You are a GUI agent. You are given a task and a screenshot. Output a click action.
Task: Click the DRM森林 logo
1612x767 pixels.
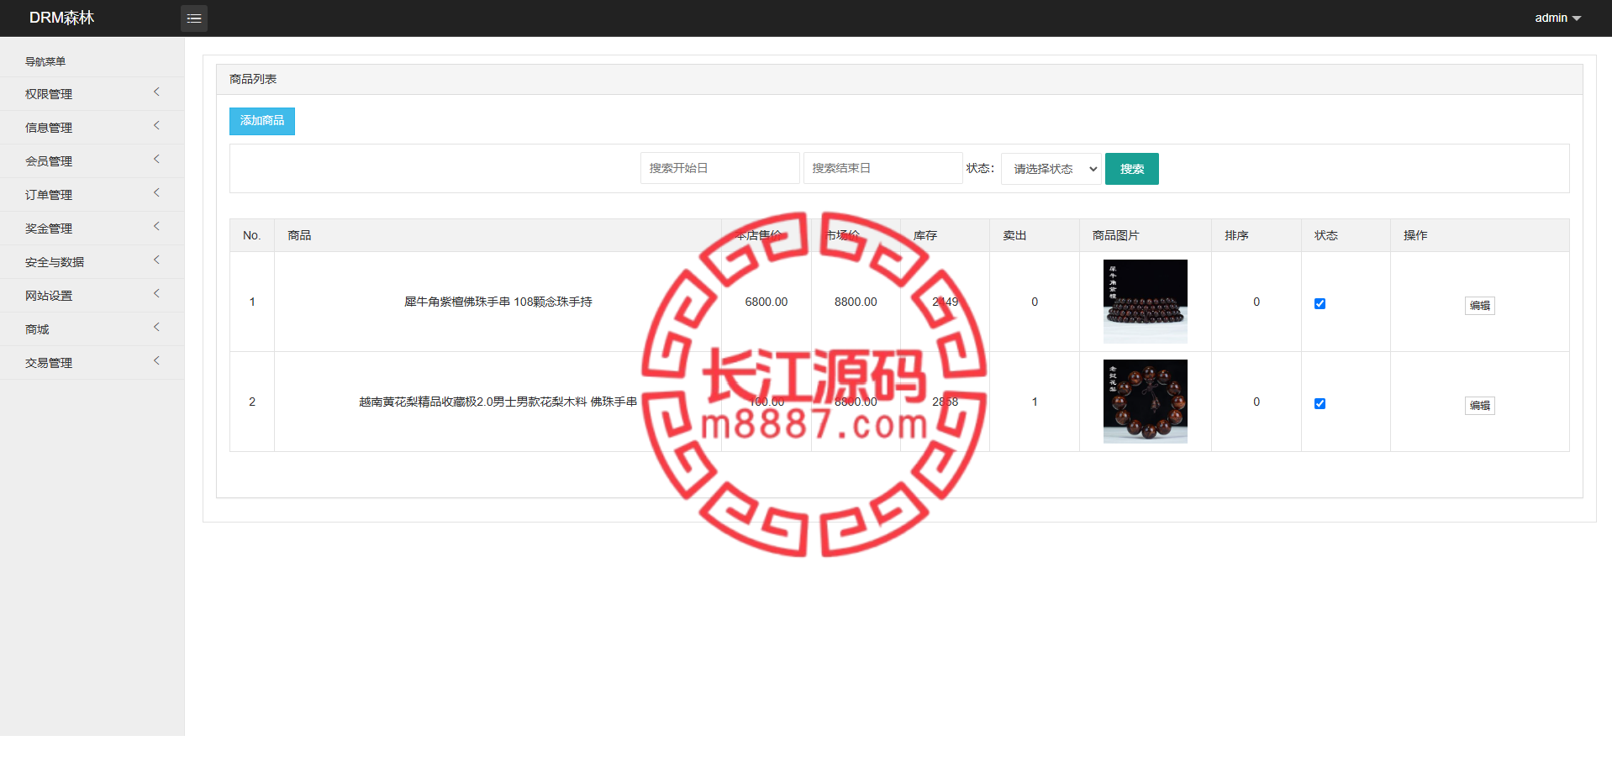[x=61, y=18]
